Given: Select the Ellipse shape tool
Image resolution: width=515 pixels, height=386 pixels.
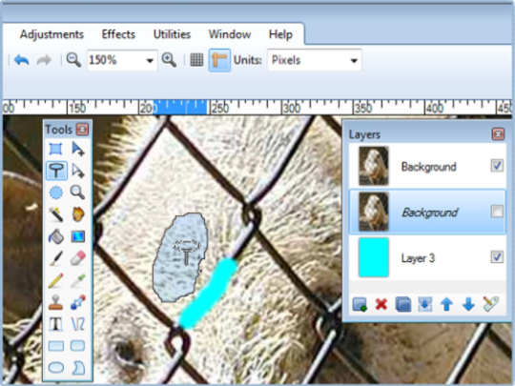Looking at the screenshot, I should coord(56,368).
